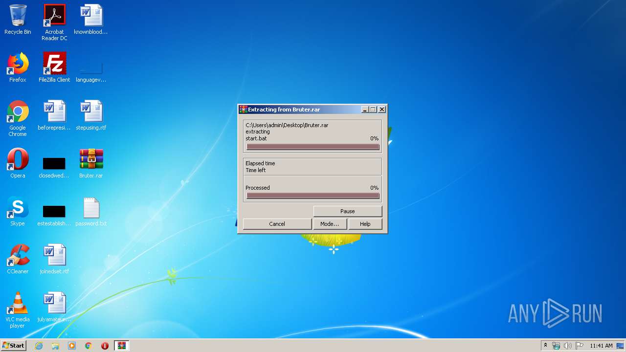This screenshot has height=352, width=626.
Task: Open stepusing.rtf document icon
Action: 91,116
